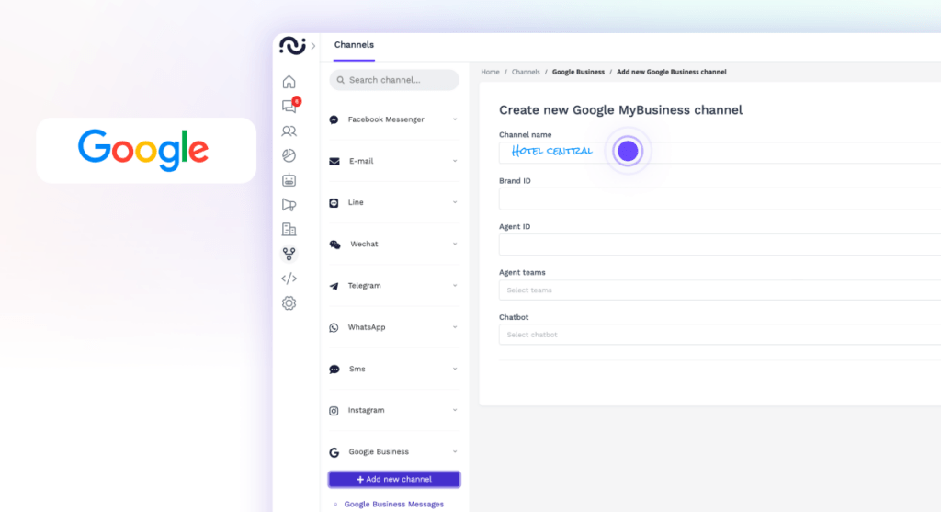
Task: Open conversations inbox with red badge
Action: click(289, 107)
